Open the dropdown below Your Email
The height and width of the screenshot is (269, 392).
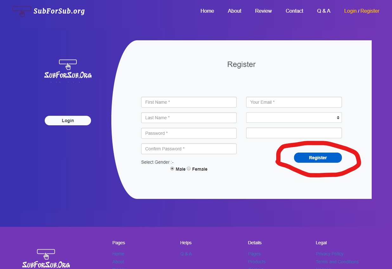(x=294, y=118)
